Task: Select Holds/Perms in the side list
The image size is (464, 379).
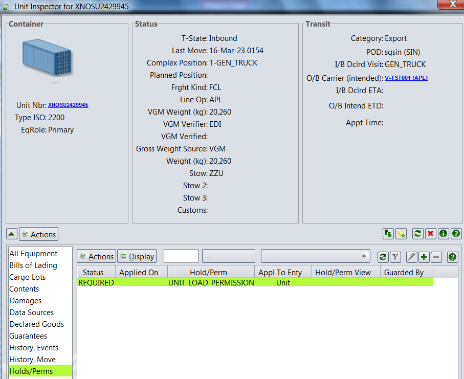Action: click(x=40, y=371)
